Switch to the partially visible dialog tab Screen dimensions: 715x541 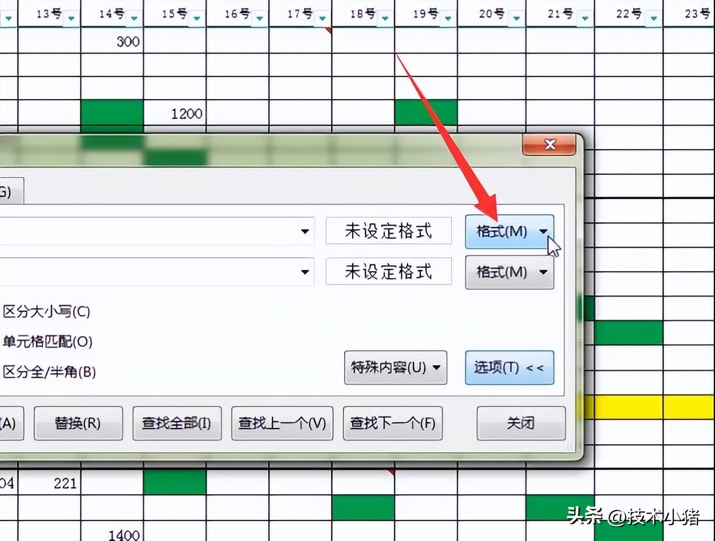click(10, 191)
